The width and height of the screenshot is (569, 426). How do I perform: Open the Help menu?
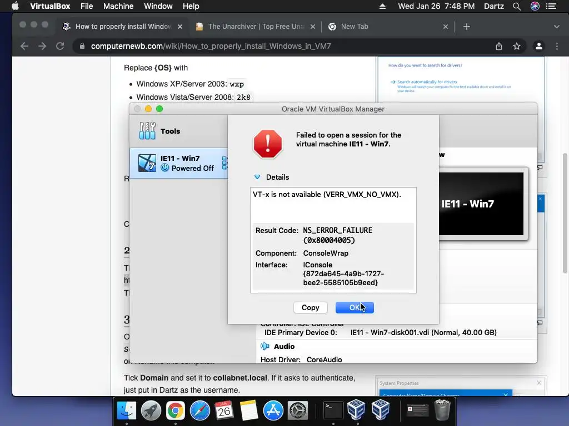(191, 6)
